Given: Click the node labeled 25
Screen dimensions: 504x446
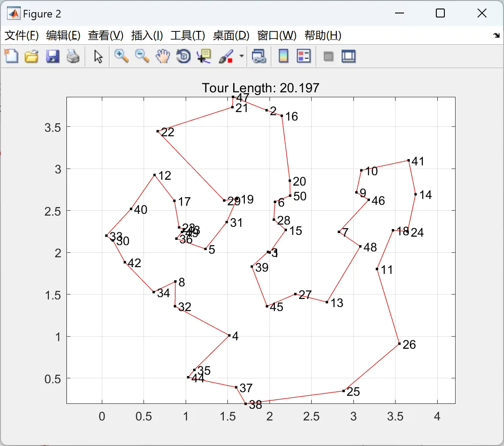Looking at the screenshot, I should (343, 391).
